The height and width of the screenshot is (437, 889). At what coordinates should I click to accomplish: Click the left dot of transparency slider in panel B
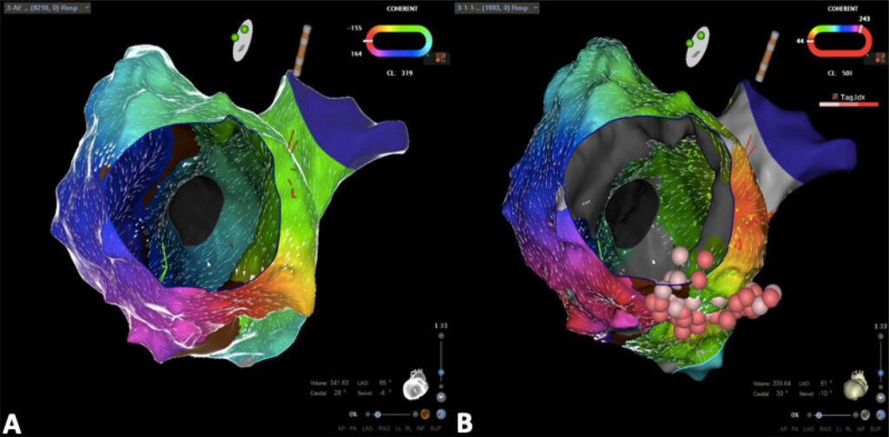tap(809, 415)
